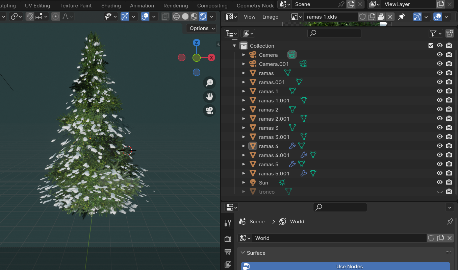The height and width of the screenshot is (270, 458).
Task: Collapse the Surface panel
Action: (x=243, y=253)
